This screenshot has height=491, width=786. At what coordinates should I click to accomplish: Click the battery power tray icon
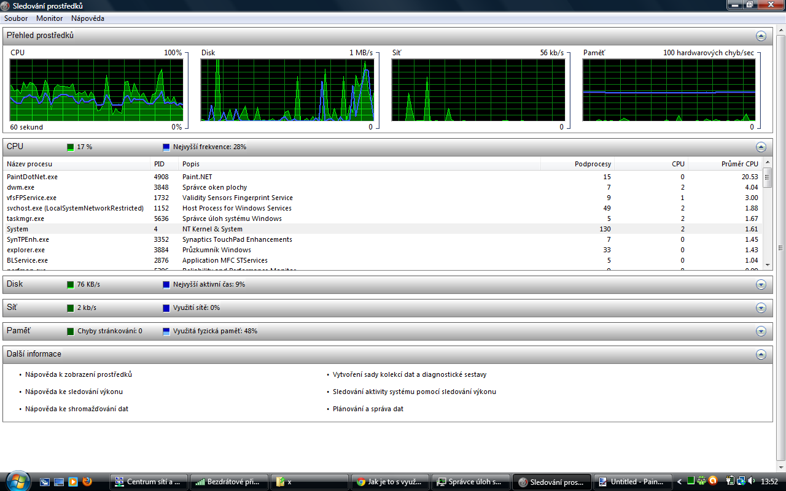pyautogui.click(x=731, y=482)
